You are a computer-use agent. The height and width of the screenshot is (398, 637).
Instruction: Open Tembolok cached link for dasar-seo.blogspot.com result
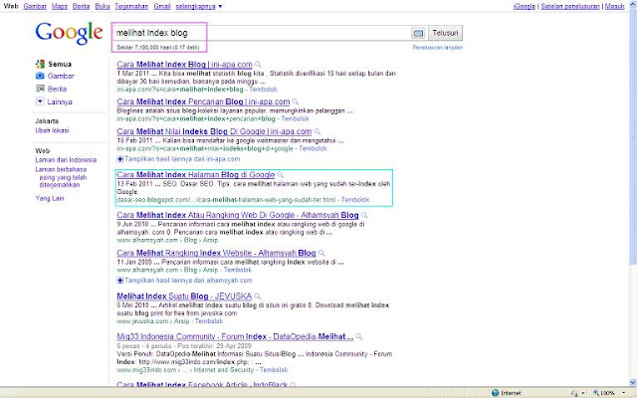tap(355, 200)
